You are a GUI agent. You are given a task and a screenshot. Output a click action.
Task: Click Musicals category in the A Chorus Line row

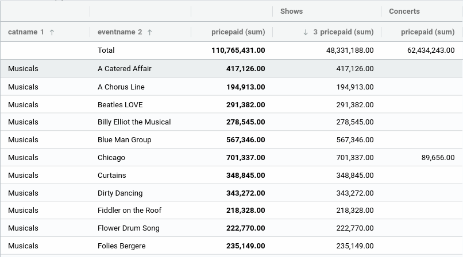24,87
